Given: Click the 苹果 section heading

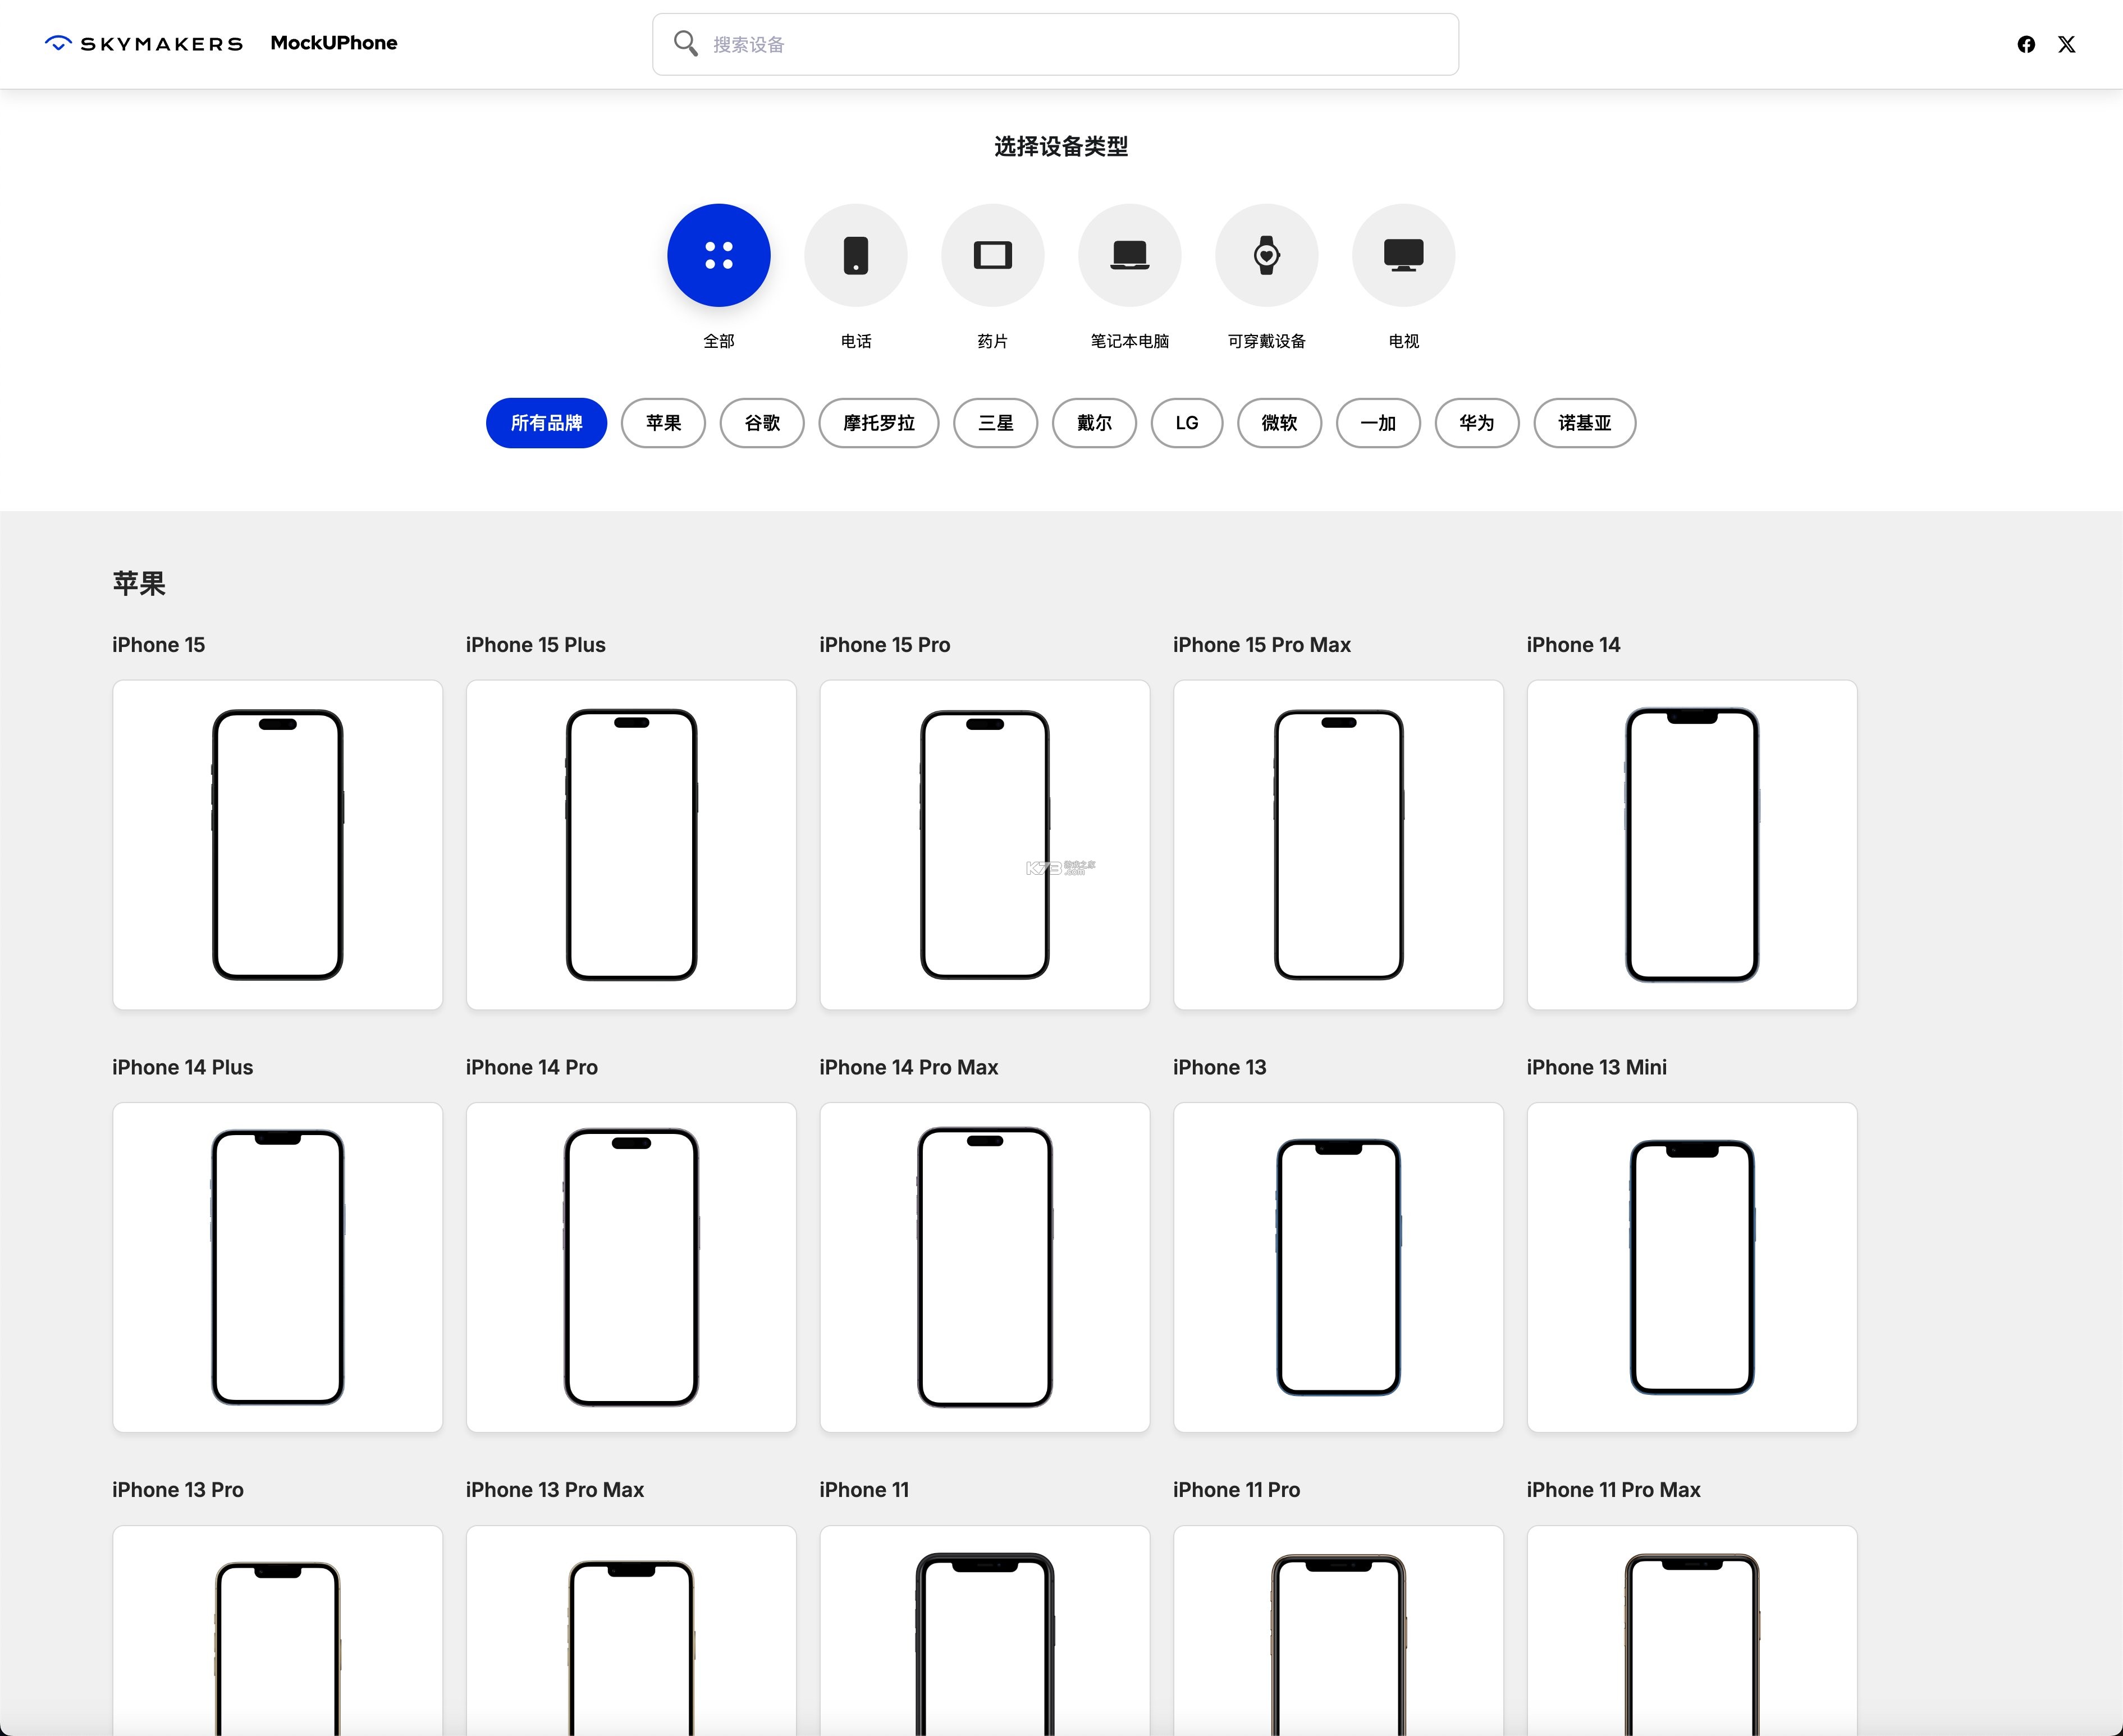Looking at the screenshot, I should click(139, 583).
